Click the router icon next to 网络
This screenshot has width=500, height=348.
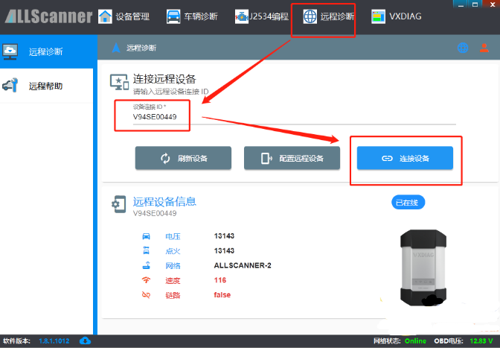146,265
